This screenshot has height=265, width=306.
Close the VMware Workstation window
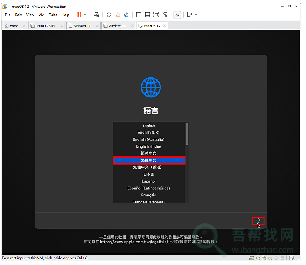pos(296,6)
